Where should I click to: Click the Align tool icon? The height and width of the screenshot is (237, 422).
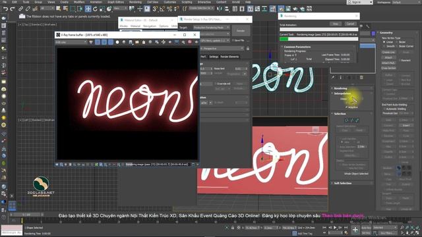click(x=227, y=9)
